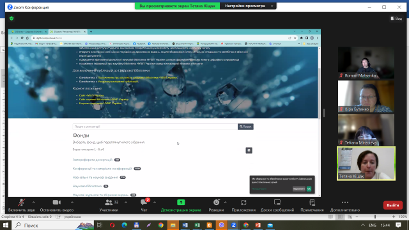Leave meeting with Выйти button
409x230 pixels.
(x=393, y=205)
